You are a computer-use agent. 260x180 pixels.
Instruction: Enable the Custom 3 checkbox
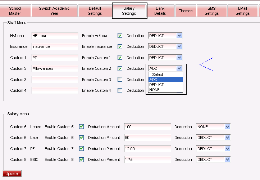120,80
